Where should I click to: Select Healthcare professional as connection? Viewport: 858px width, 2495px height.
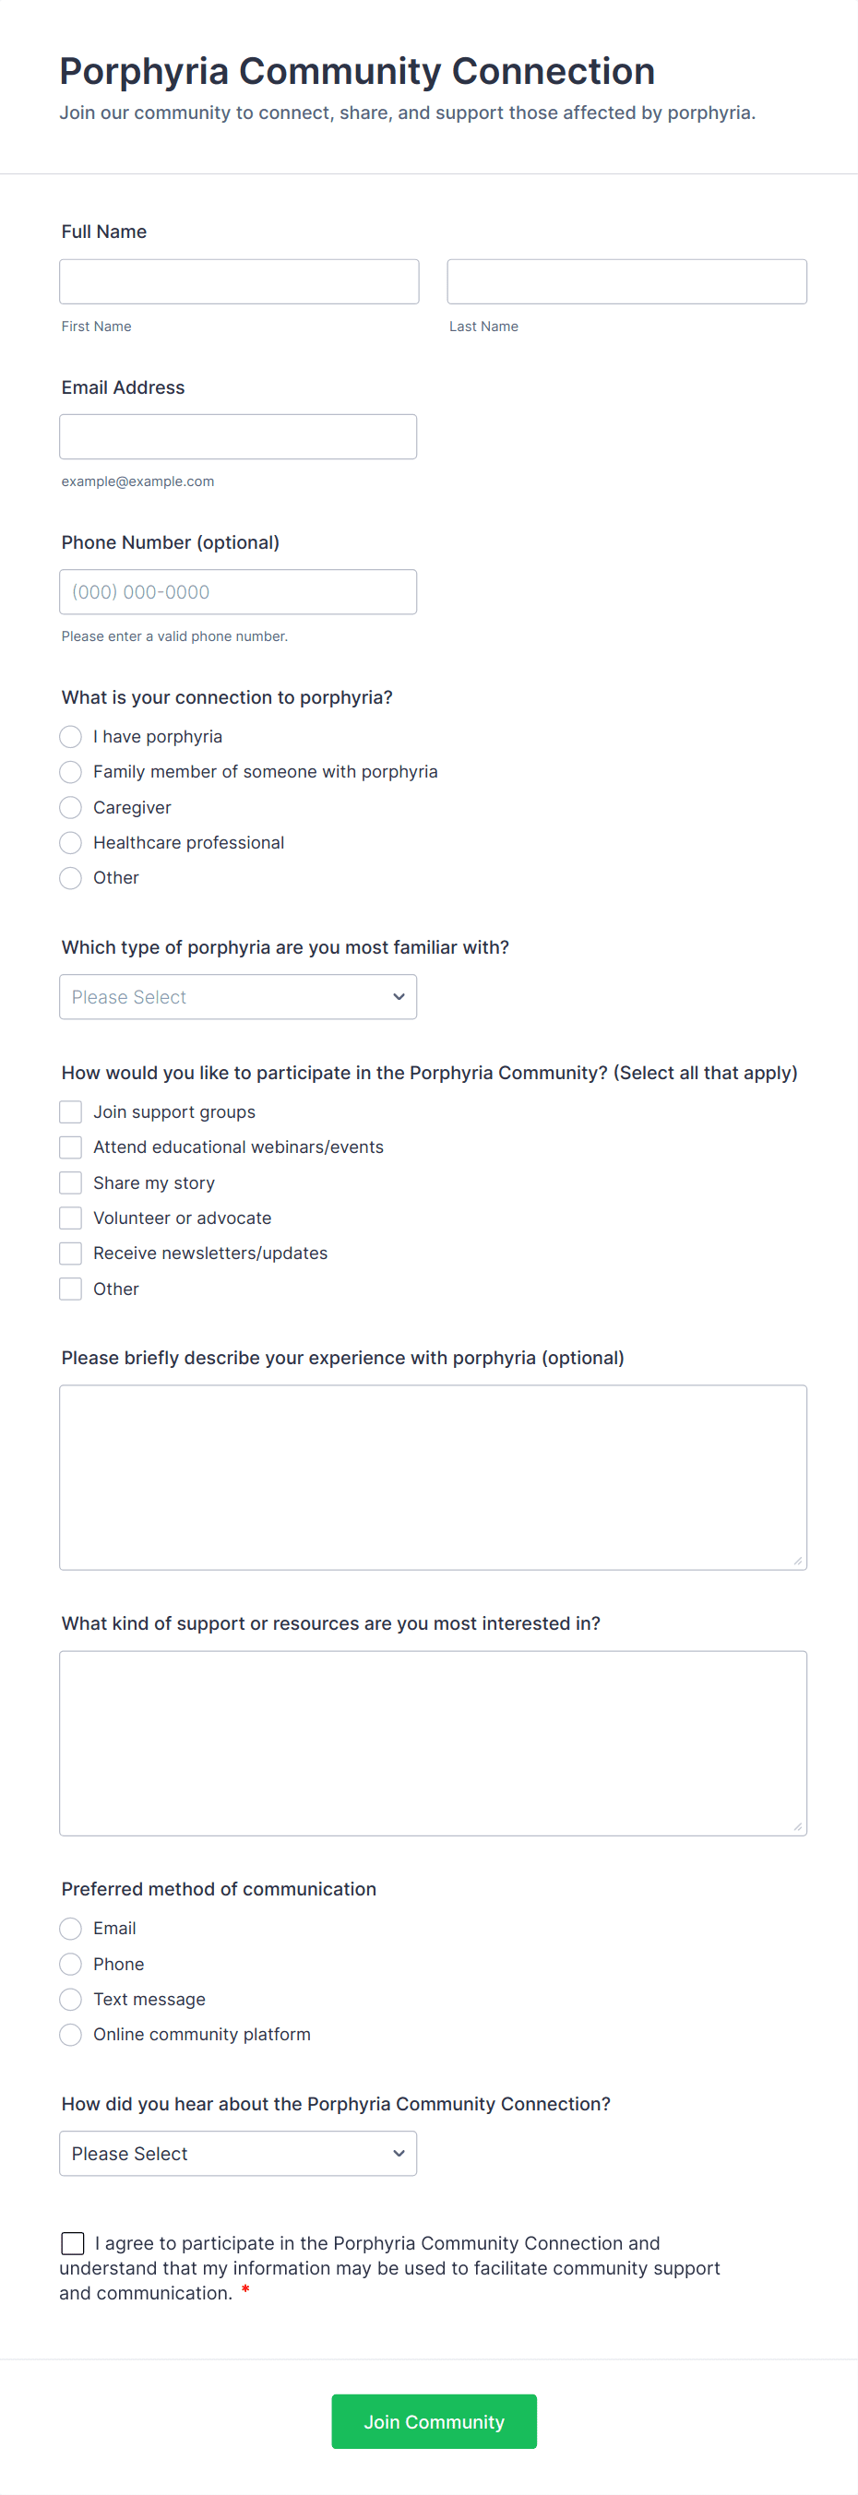point(71,843)
